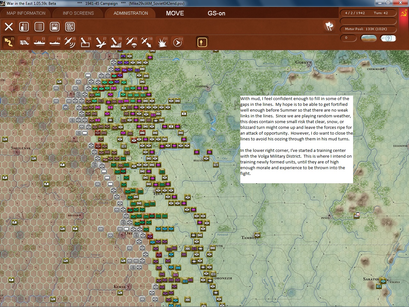Click the air weather indicator showing 9
The image size is (409, 307).
388,38
